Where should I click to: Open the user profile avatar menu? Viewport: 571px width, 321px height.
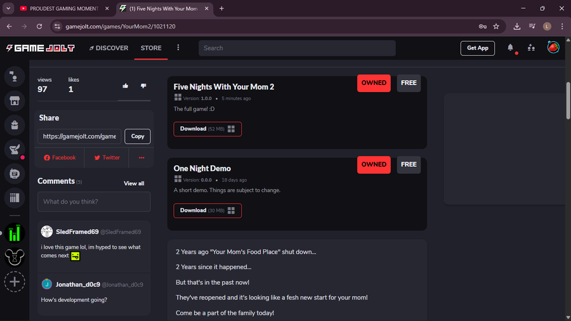pos(553,48)
